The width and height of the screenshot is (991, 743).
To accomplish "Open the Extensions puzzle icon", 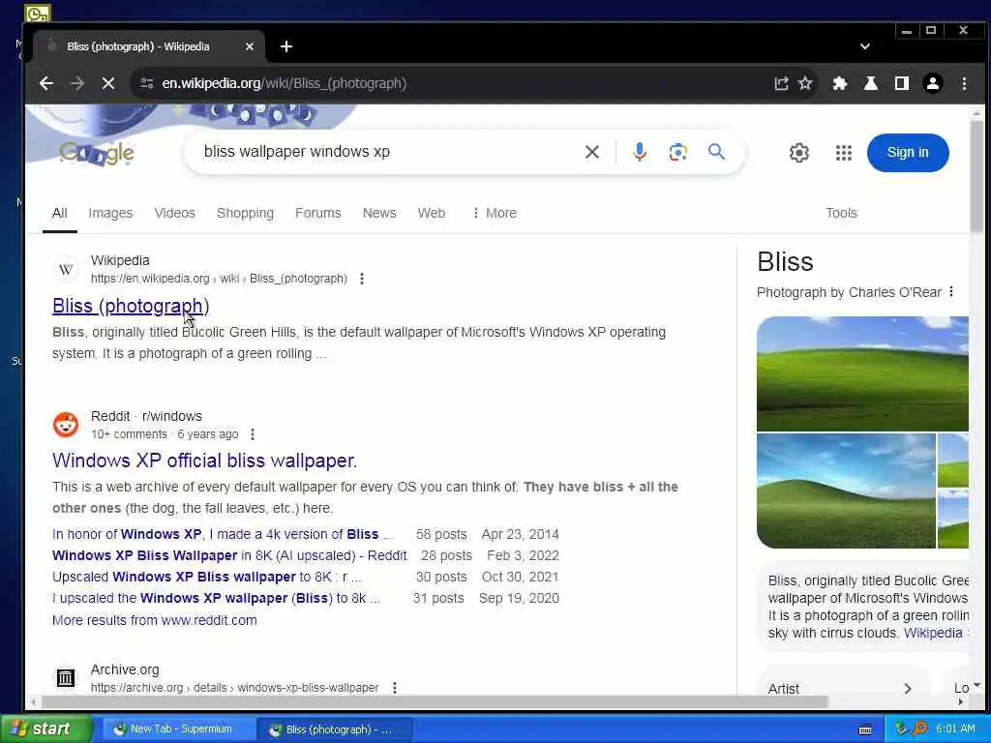I will pyautogui.click(x=840, y=83).
